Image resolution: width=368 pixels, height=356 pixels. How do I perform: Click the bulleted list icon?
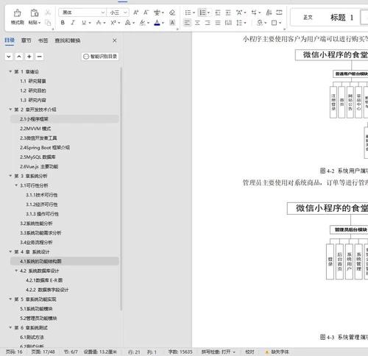pyautogui.click(x=188, y=13)
